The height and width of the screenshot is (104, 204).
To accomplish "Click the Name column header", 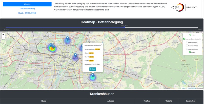I will coord(44,101).
